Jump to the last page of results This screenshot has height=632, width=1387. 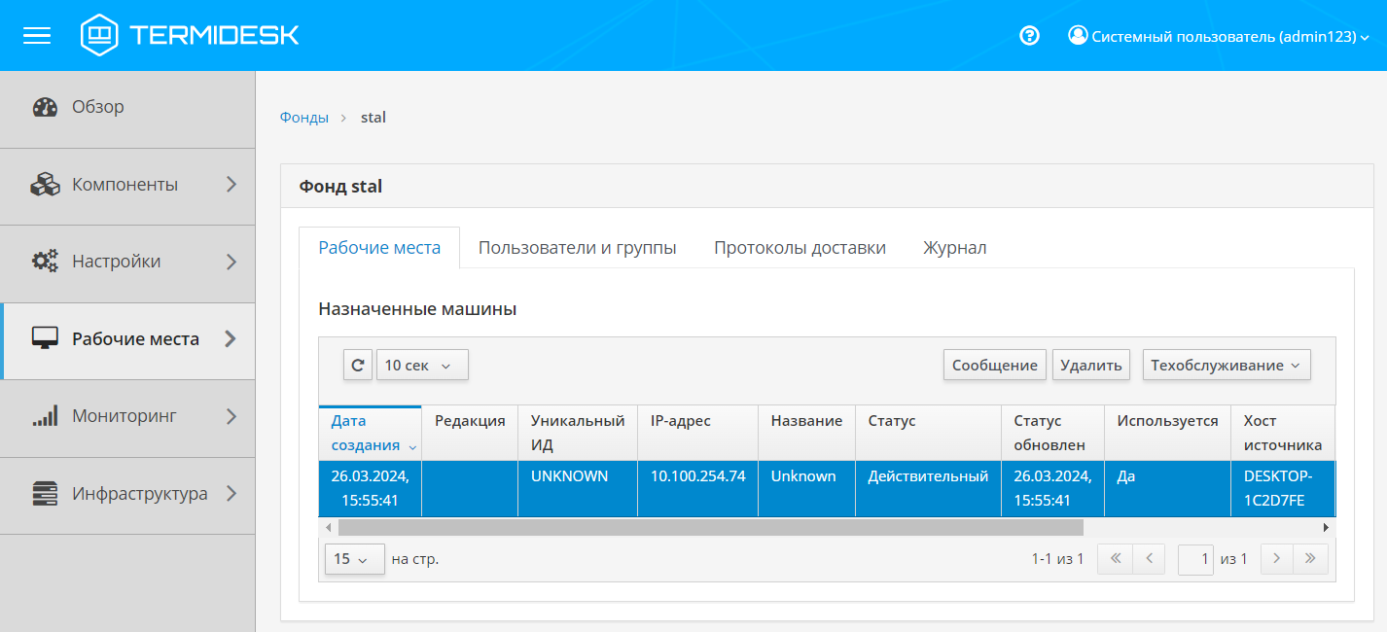click(1310, 559)
